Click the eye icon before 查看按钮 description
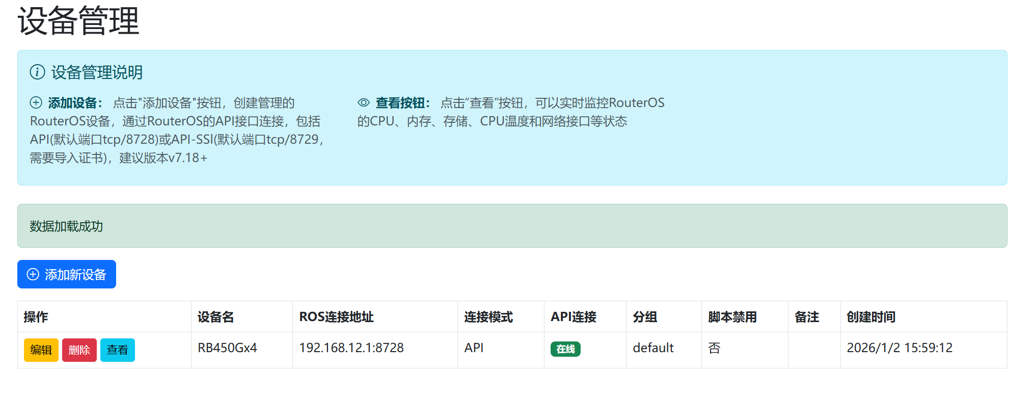1009x397 pixels. pos(363,103)
